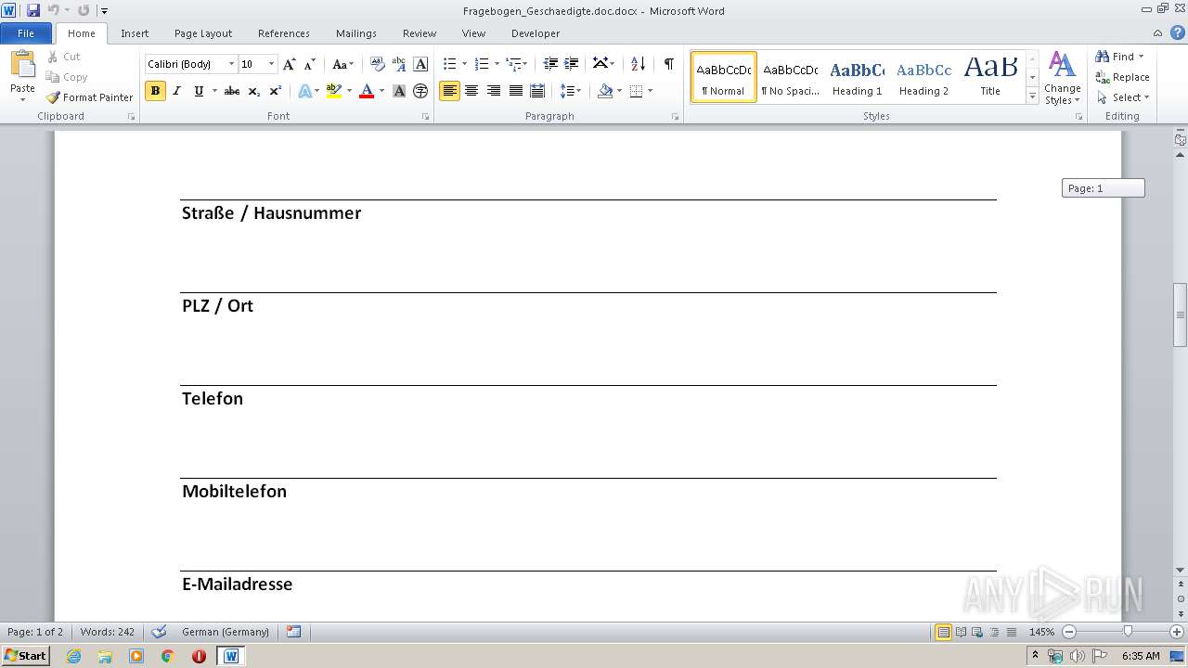Select the Format Painter tool

coord(90,97)
